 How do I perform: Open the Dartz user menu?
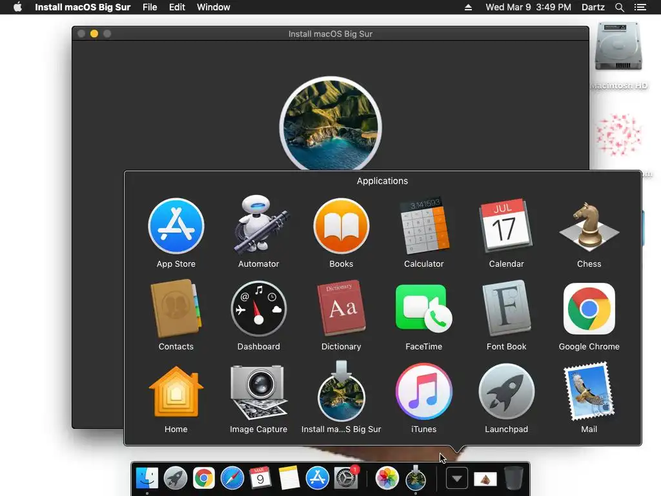pos(593,7)
